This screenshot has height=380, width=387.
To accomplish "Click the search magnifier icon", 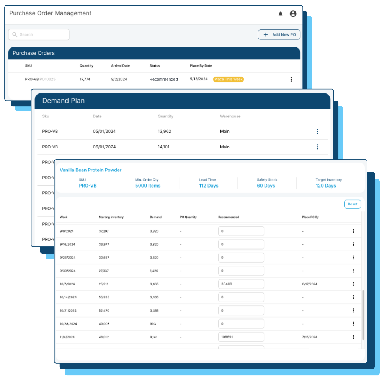I will (15, 34).
